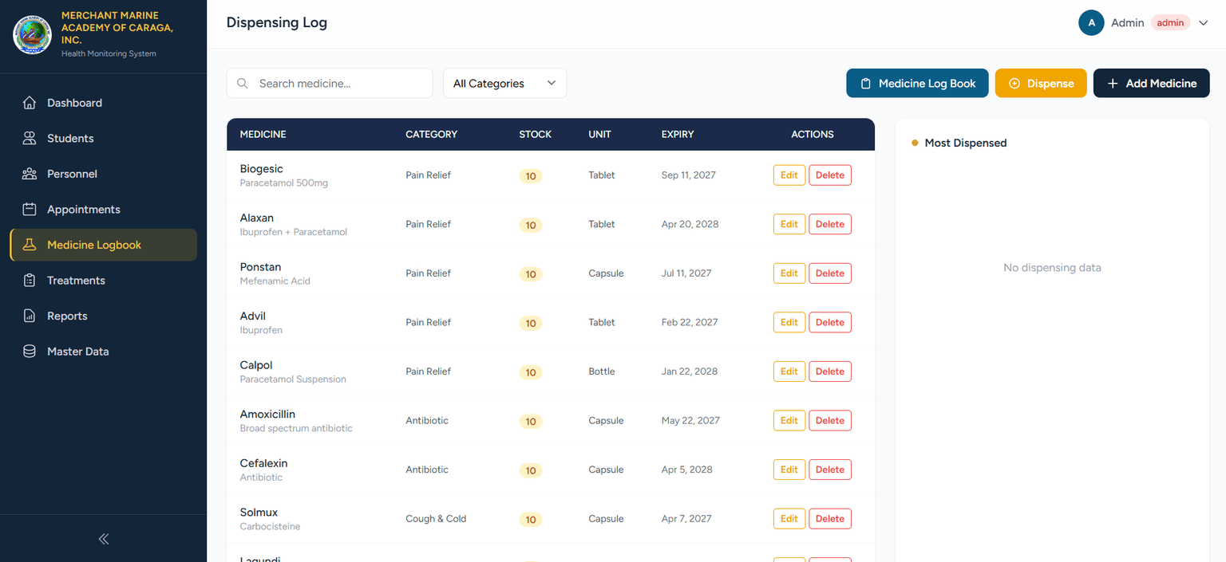Click the Most Dispensed heading
Viewport: 1226px width, 562px height.
click(966, 143)
